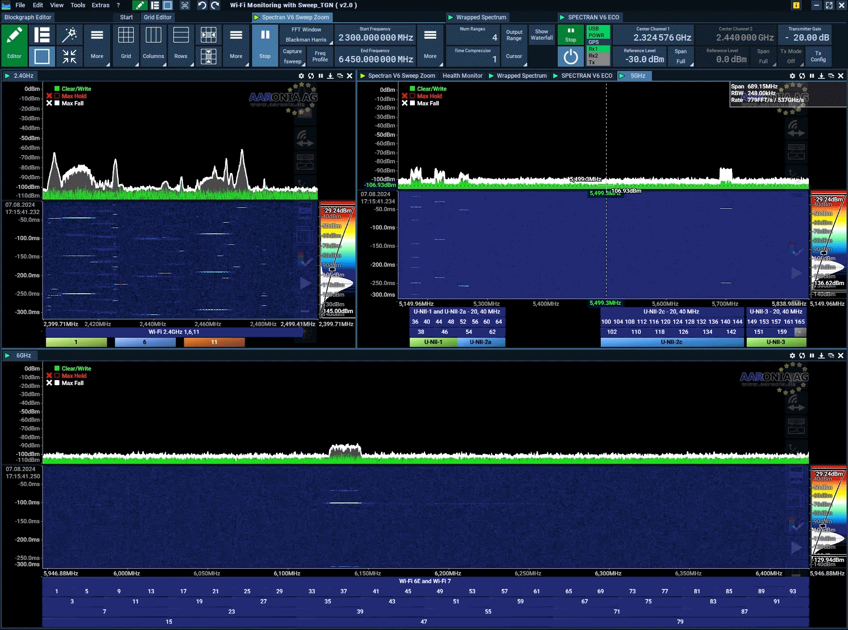This screenshot has width=848, height=630.
Task: Click the download icon in the 6GHz panel header
Action: pos(821,356)
